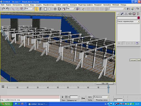This screenshot has height=106, width=141.
Task: Open the Hierarchy tab in command panel
Action: coord(126,14)
